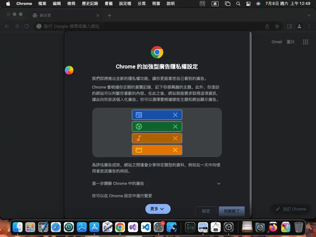
Task: Open Trash from the Dock
Action: tap(298, 227)
